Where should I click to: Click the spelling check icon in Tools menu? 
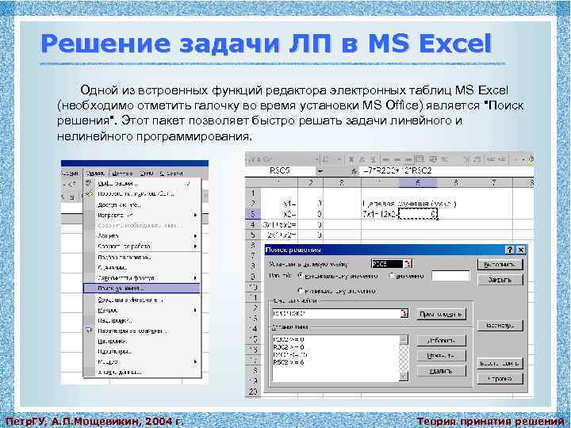pyautogui.click(x=89, y=183)
